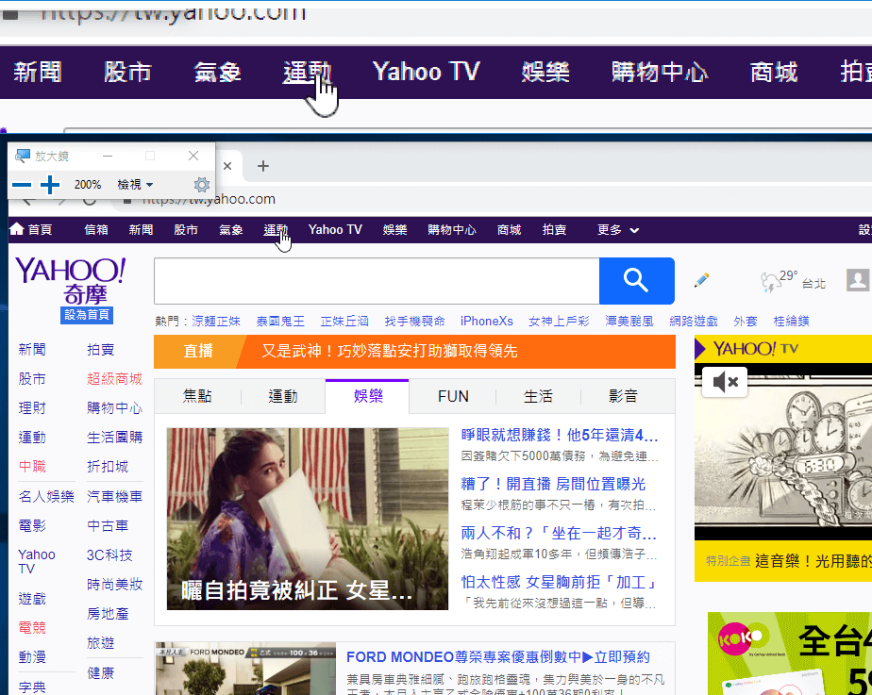Close the current browser tab
Image resolution: width=872 pixels, height=695 pixels.
tap(227, 166)
